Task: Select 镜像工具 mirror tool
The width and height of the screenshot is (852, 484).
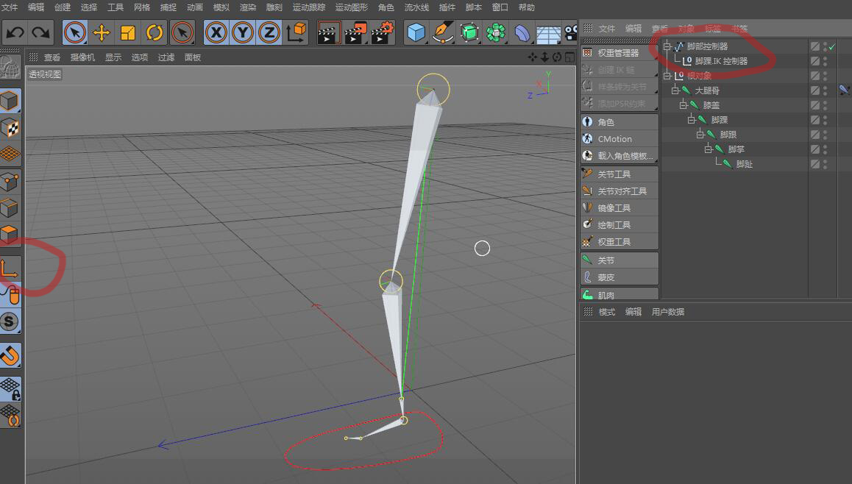Action: click(619, 208)
